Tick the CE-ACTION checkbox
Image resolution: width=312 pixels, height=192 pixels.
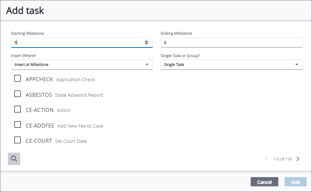(x=17, y=109)
